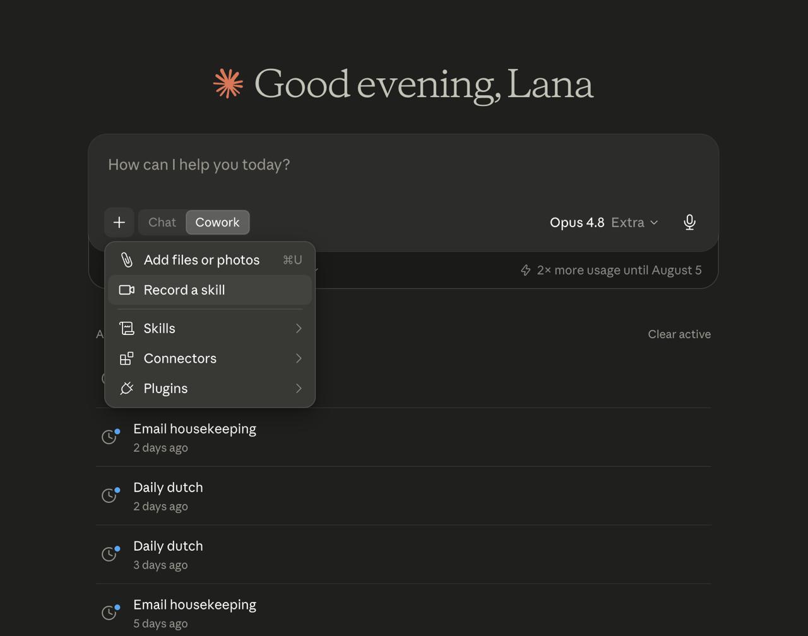Open Email housekeeping from 2 days ago

coord(403,437)
